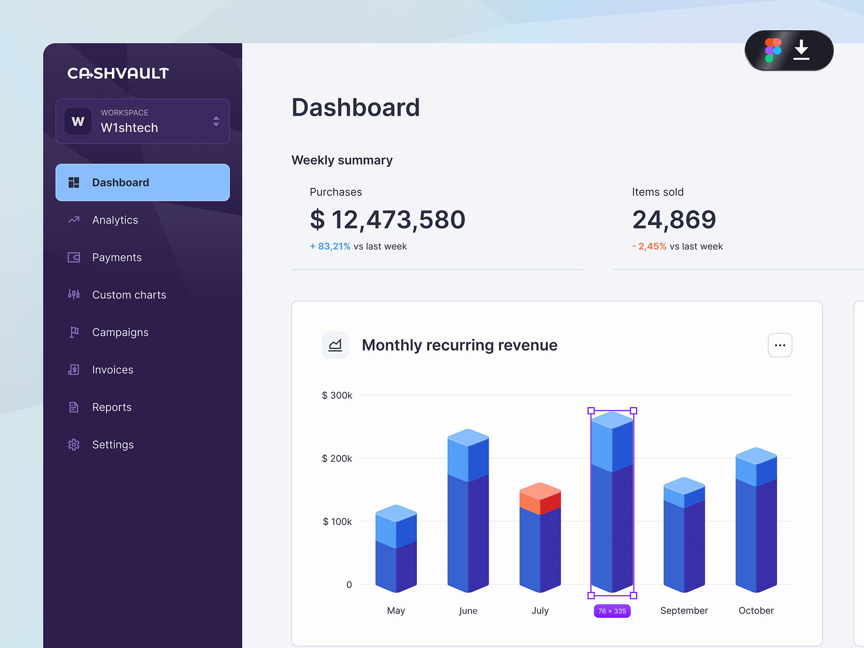Click the Figma logo in the top-right pill
The image size is (864, 648).
pos(773,50)
